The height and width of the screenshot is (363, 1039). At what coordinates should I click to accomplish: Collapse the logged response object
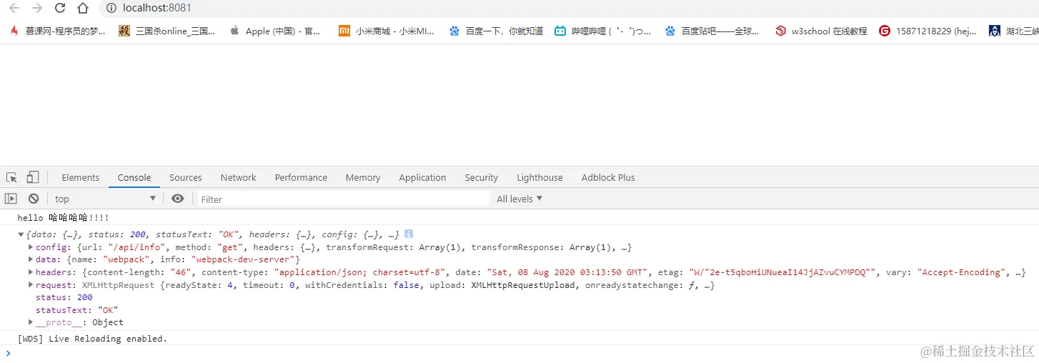point(21,234)
